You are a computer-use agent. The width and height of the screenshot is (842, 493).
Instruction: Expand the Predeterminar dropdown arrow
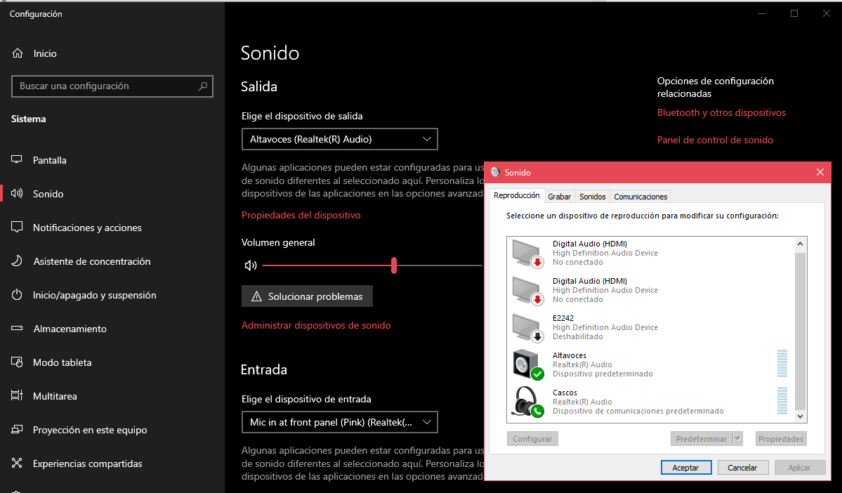click(x=738, y=439)
